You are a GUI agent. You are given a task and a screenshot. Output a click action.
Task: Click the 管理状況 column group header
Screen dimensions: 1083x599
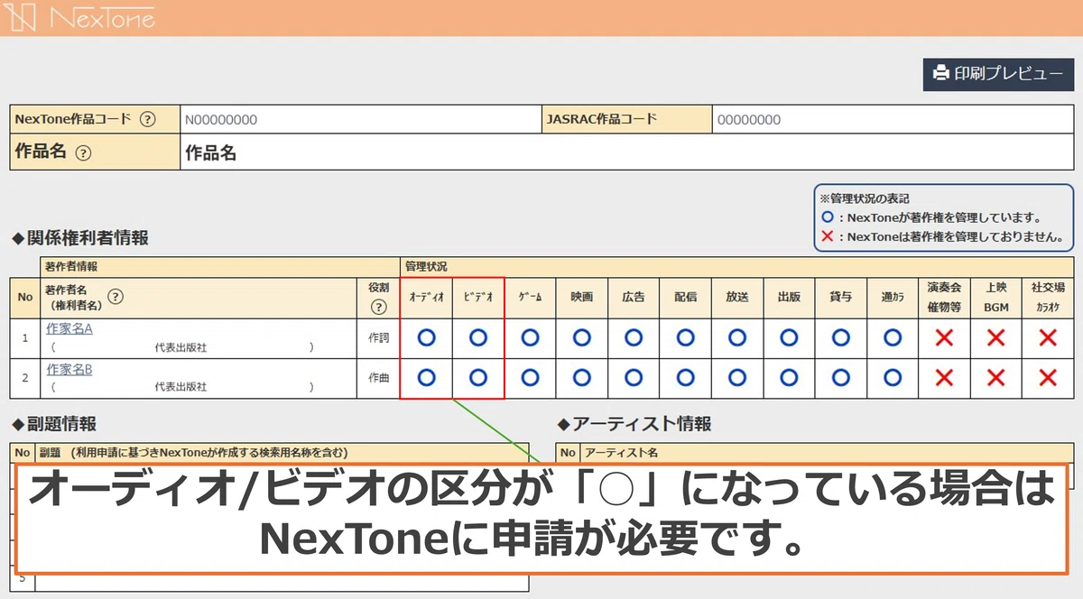[736, 267]
